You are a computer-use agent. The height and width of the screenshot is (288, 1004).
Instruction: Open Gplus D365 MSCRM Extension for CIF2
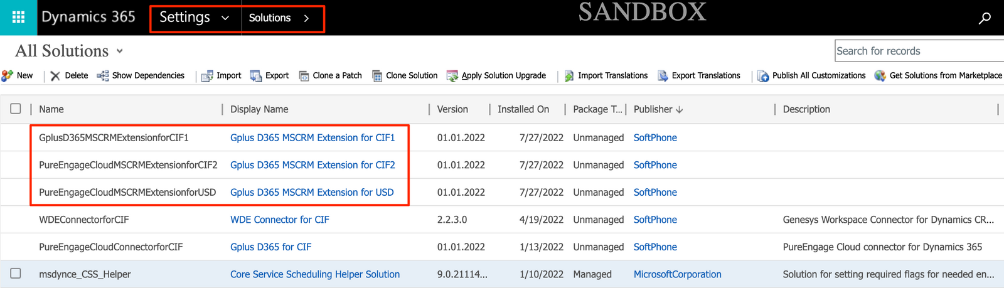[312, 165]
